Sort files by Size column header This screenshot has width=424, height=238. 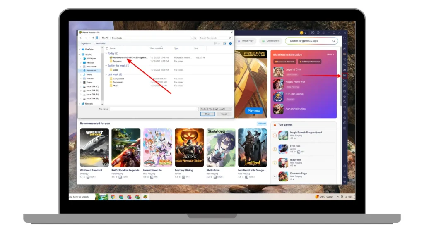(196, 48)
